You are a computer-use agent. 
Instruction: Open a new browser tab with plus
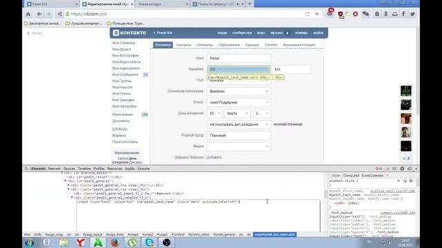(x=249, y=4)
